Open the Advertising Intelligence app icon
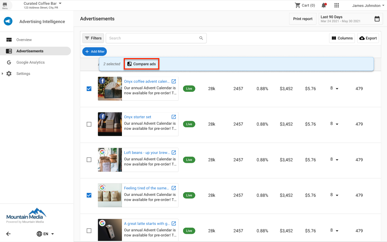Image resolution: width=387 pixels, height=242 pixels. [8, 21]
